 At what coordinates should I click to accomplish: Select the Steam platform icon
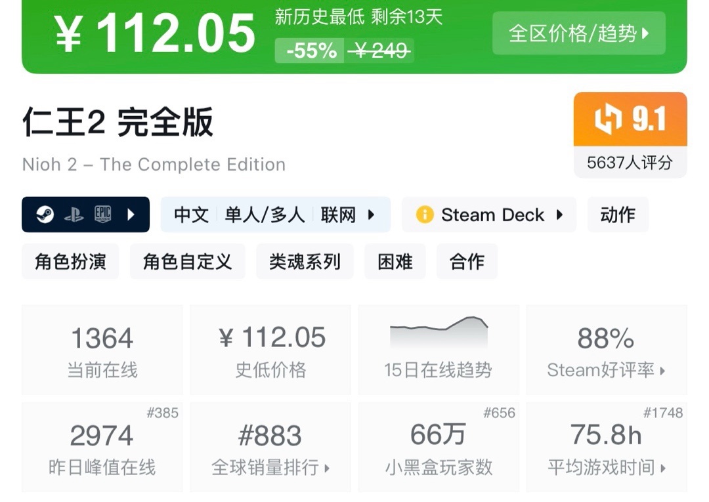coord(45,215)
